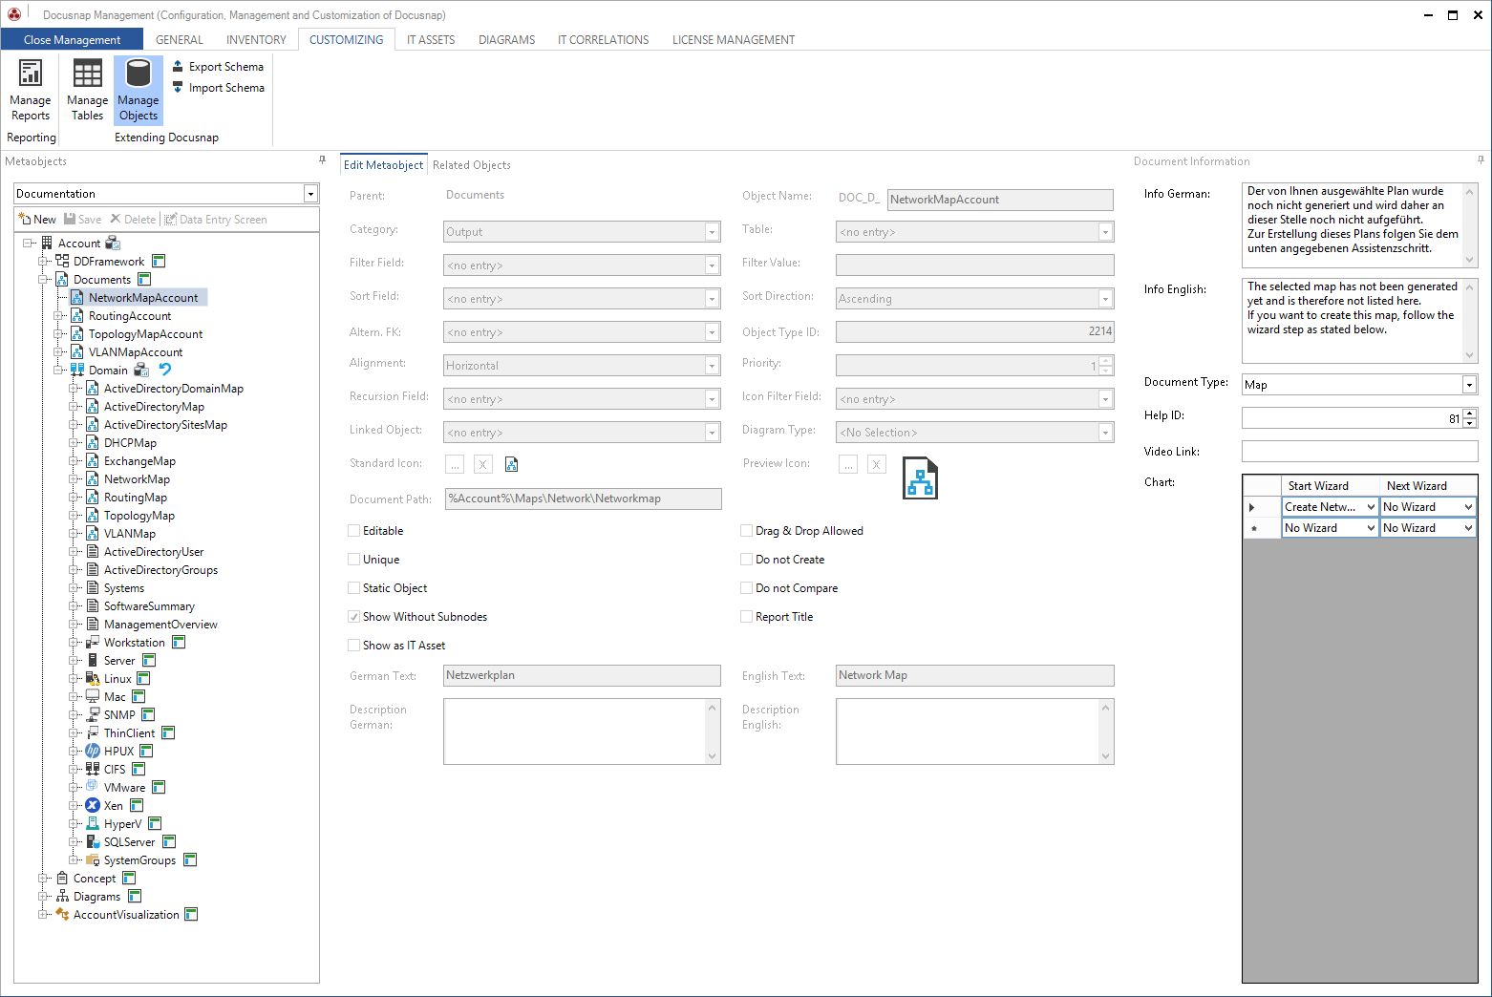Click the Linux node icon
The width and height of the screenshot is (1492, 997).
[x=93, y=678]
